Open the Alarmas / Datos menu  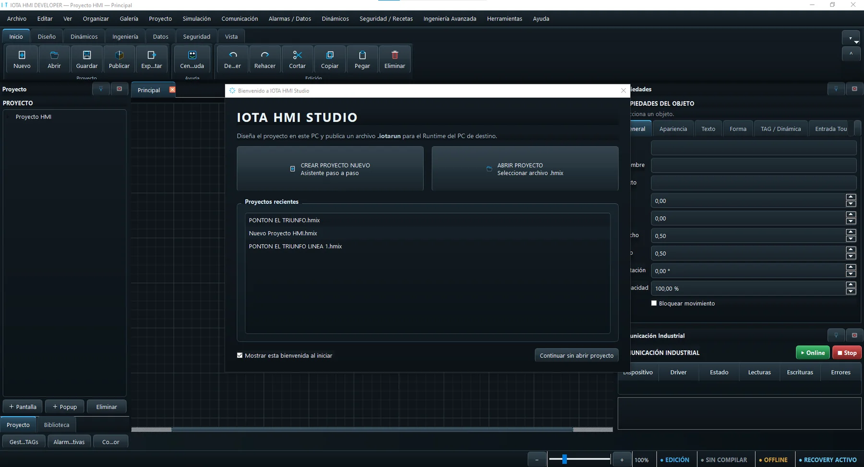coord(289,19)
